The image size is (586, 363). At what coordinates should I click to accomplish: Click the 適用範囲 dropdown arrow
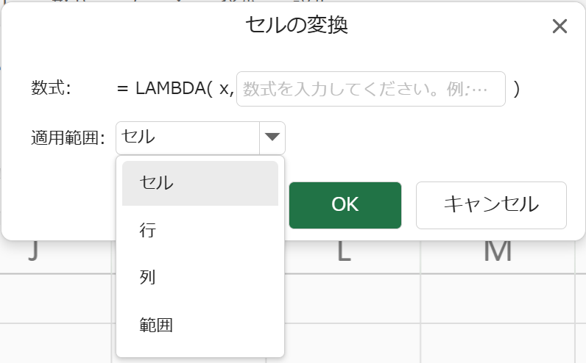272,137
